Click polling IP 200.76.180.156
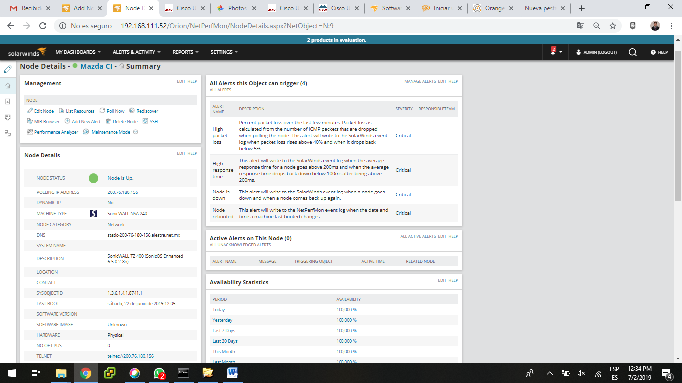This screenshot has width=682, height=383. click(x=123, y=192)
